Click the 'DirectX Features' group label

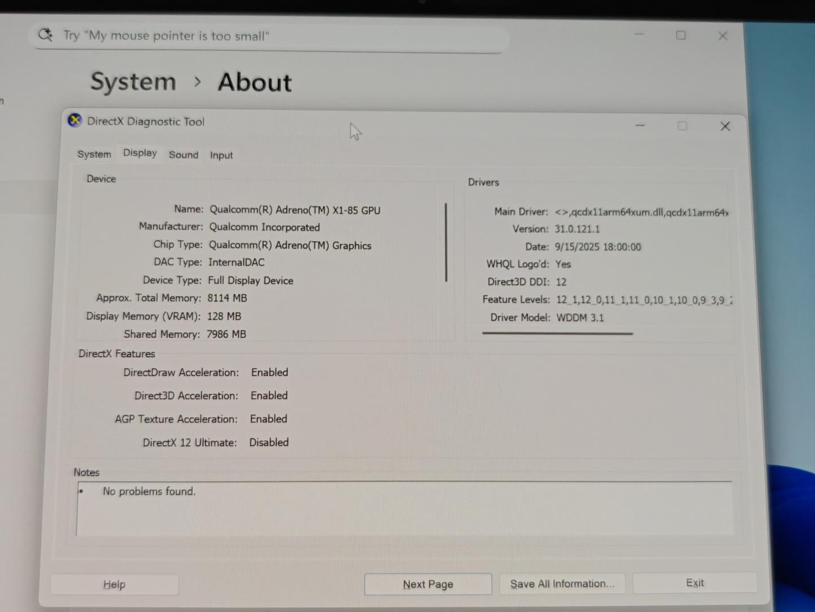click(117, 354)
